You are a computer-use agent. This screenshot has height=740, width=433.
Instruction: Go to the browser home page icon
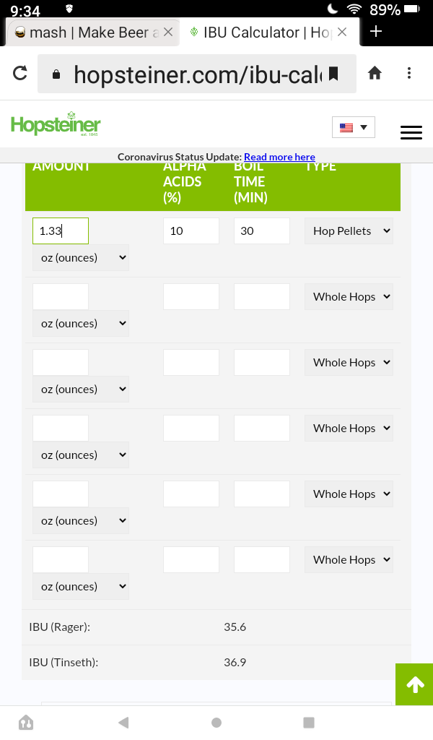[x=375, y=73]
